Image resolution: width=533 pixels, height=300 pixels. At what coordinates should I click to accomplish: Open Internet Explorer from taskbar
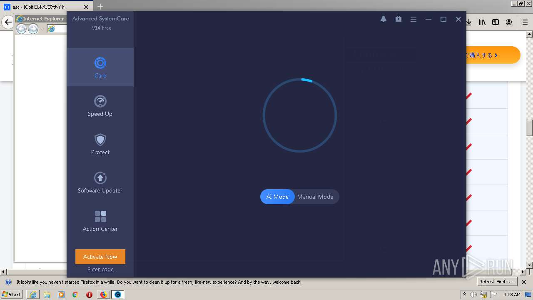point(33,295)
